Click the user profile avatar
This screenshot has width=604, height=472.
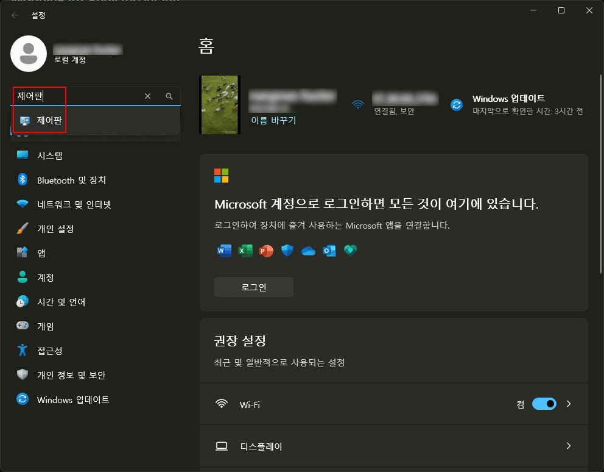29,54
